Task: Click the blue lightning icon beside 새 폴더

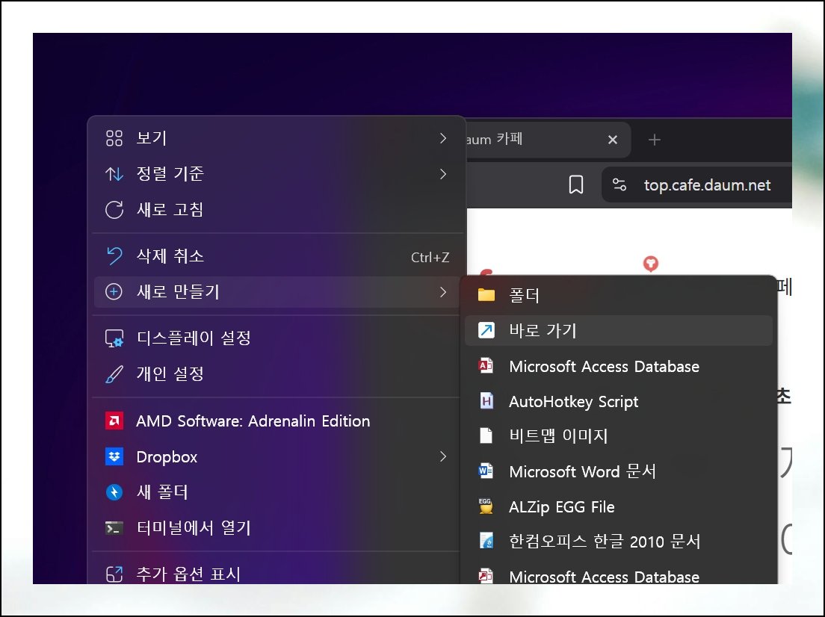Action: (114, 492)
